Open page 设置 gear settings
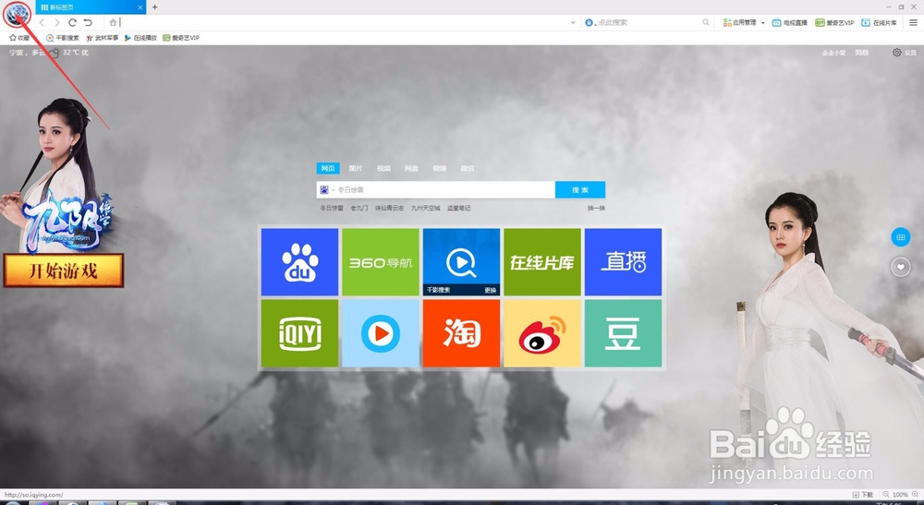The width and height of the screenshot is (924, 505). point(905,53)
